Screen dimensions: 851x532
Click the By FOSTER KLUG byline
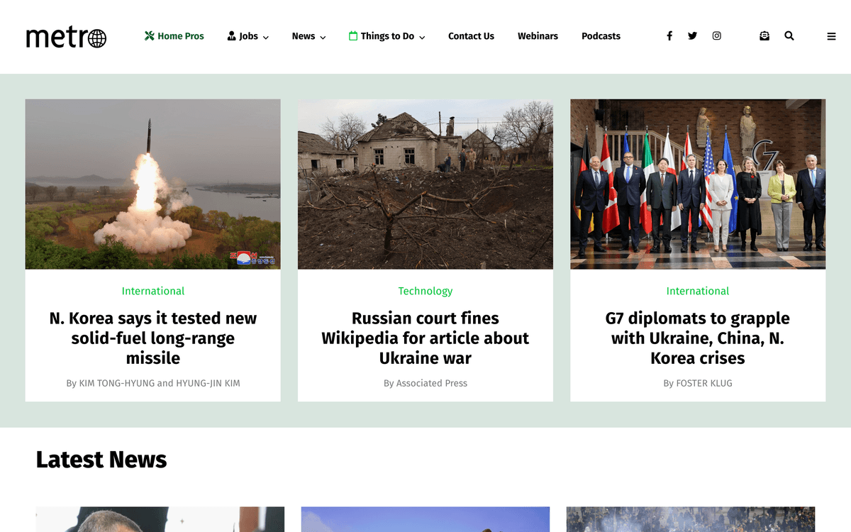(698, 383)
